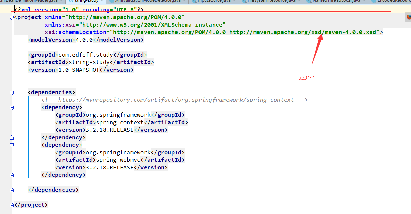Click the xsi:schemaLocation attribute name
Viewport: 411px width, 214px height.
(x=75, y=32)
